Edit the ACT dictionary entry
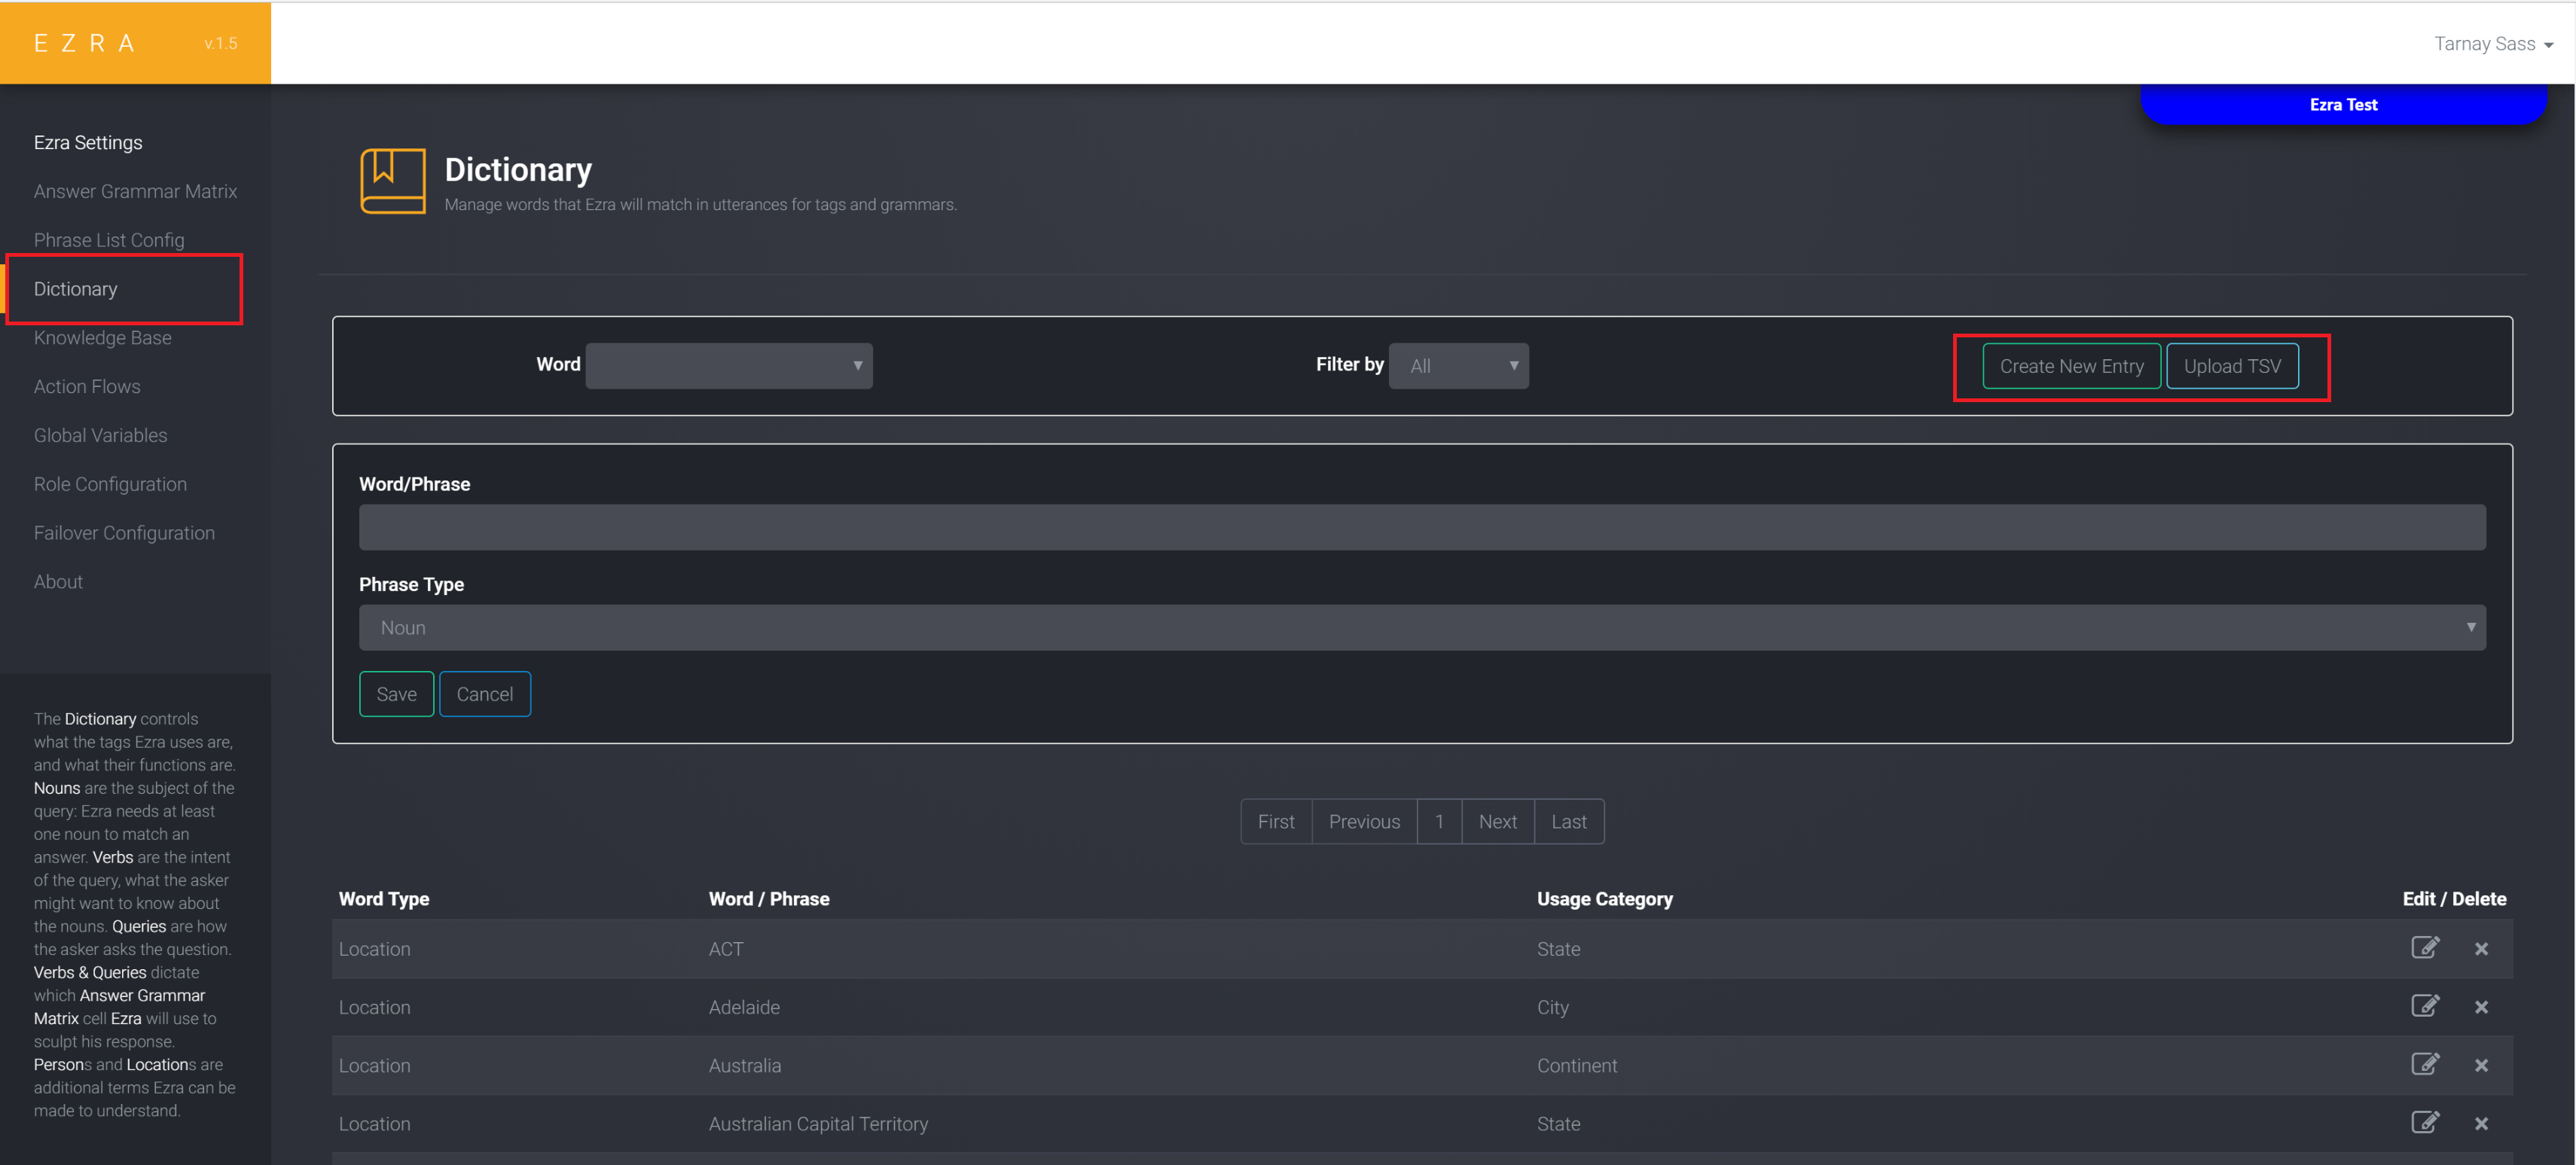 (2424, 947)
